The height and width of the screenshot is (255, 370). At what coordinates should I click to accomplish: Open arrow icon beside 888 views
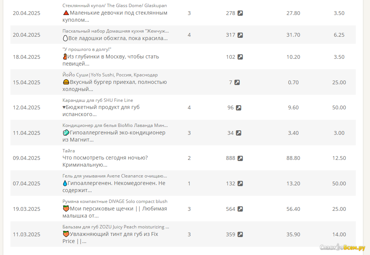pyautogui.click(x=240, y=158)
